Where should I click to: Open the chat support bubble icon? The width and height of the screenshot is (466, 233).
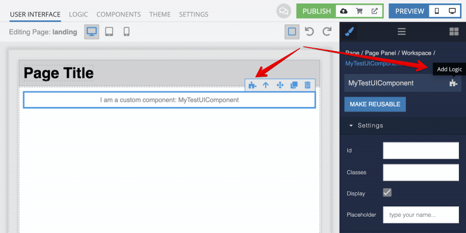pos(283,11)
